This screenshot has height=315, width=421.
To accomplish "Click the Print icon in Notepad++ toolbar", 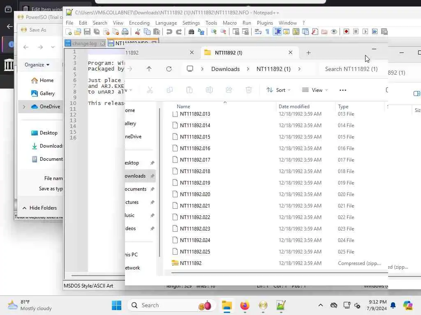I will click(125, 32).
